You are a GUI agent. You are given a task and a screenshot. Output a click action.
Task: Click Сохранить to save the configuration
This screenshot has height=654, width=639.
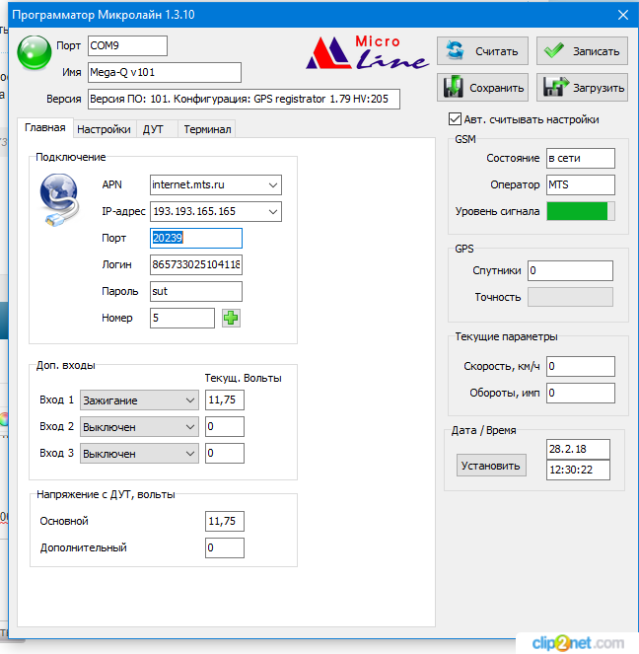(483, 88)
